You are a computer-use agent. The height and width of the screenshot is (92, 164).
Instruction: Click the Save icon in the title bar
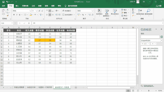pyautogui.click(x=3, y=2)
